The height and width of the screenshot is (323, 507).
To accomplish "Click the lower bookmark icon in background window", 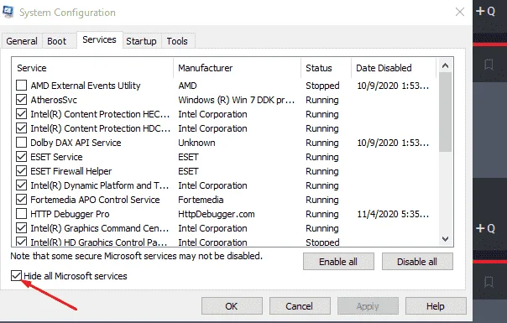I will [x=489, y=282].
